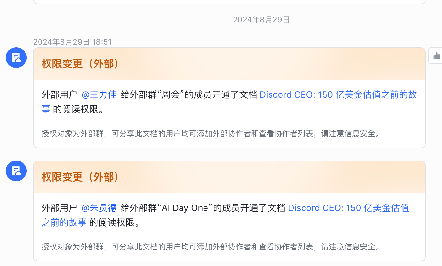Click the thumbs-up reaction icon beside first message

coord(436,56)
